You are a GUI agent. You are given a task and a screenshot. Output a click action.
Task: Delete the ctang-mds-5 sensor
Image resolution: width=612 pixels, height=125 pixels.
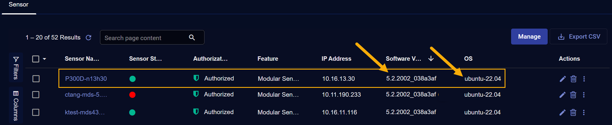tap(573, 95)
